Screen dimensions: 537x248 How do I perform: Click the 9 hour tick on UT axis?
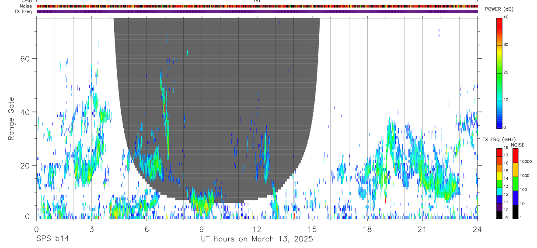click(202, 229)
